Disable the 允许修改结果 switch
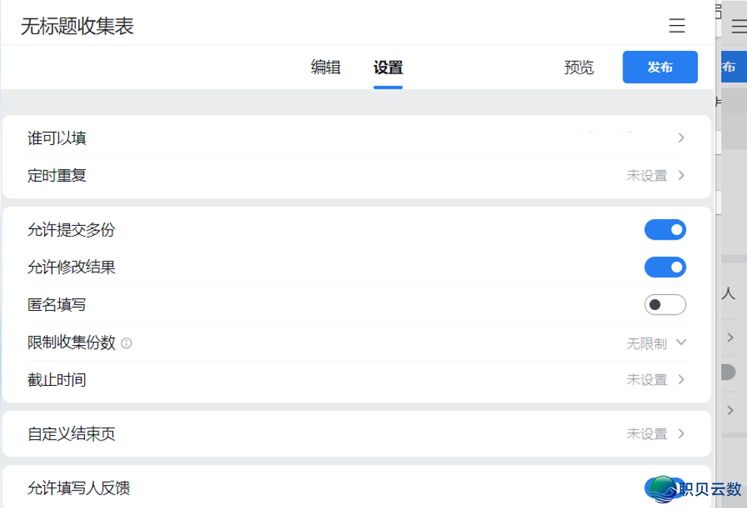This screenshot has height=508, width=747. (665, 267)
